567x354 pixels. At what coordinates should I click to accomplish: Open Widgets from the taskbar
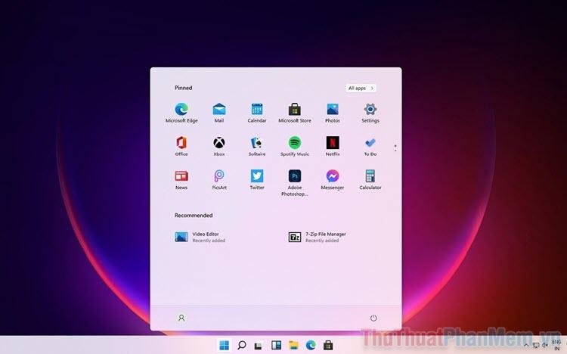pyautogui.click(x=276, y=346)
